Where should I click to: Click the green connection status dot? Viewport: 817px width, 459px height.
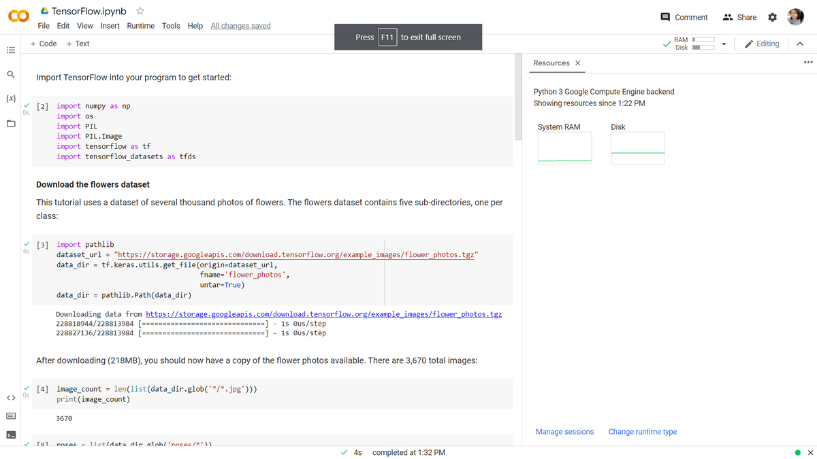click(798, 453)
